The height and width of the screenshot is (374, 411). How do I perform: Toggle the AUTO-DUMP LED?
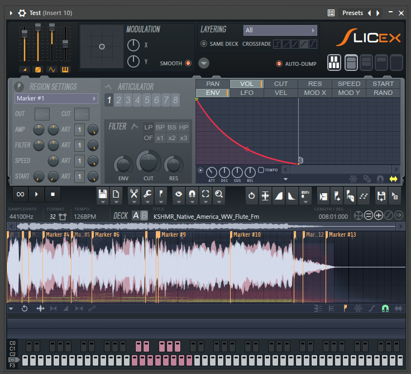279,64
